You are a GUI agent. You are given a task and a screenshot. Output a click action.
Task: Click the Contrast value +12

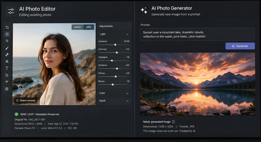click(127, 49)
